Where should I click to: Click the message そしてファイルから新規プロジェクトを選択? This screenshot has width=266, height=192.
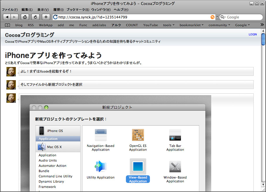(136, 85)
